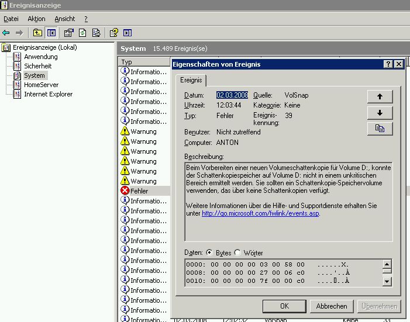The height and width of the screenshot is (322, 410).
Task: Select the Sicherheit log
Action: click(x=37, y=66)
